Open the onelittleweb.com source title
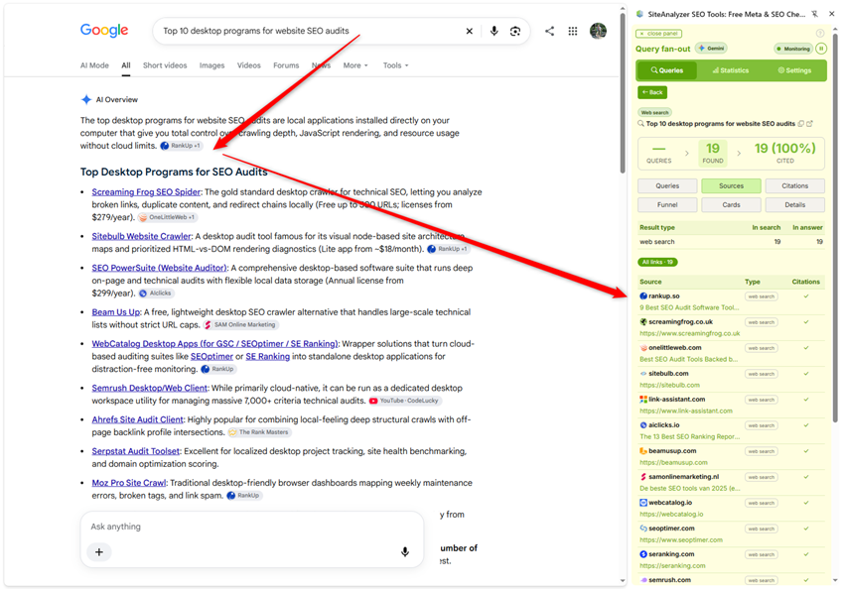Image resolution: width=844 pixels, height=589 pixels. 688,359
